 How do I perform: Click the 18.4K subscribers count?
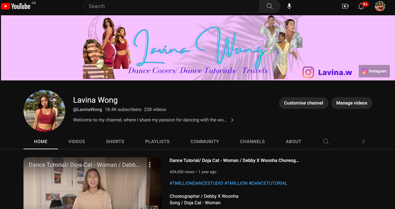[x=123, y=109]
